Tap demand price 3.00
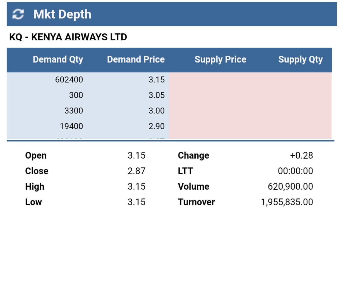 (156, 111)
